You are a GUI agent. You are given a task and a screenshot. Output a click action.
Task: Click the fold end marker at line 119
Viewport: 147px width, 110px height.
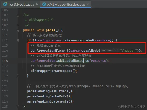tap(18, 76)
